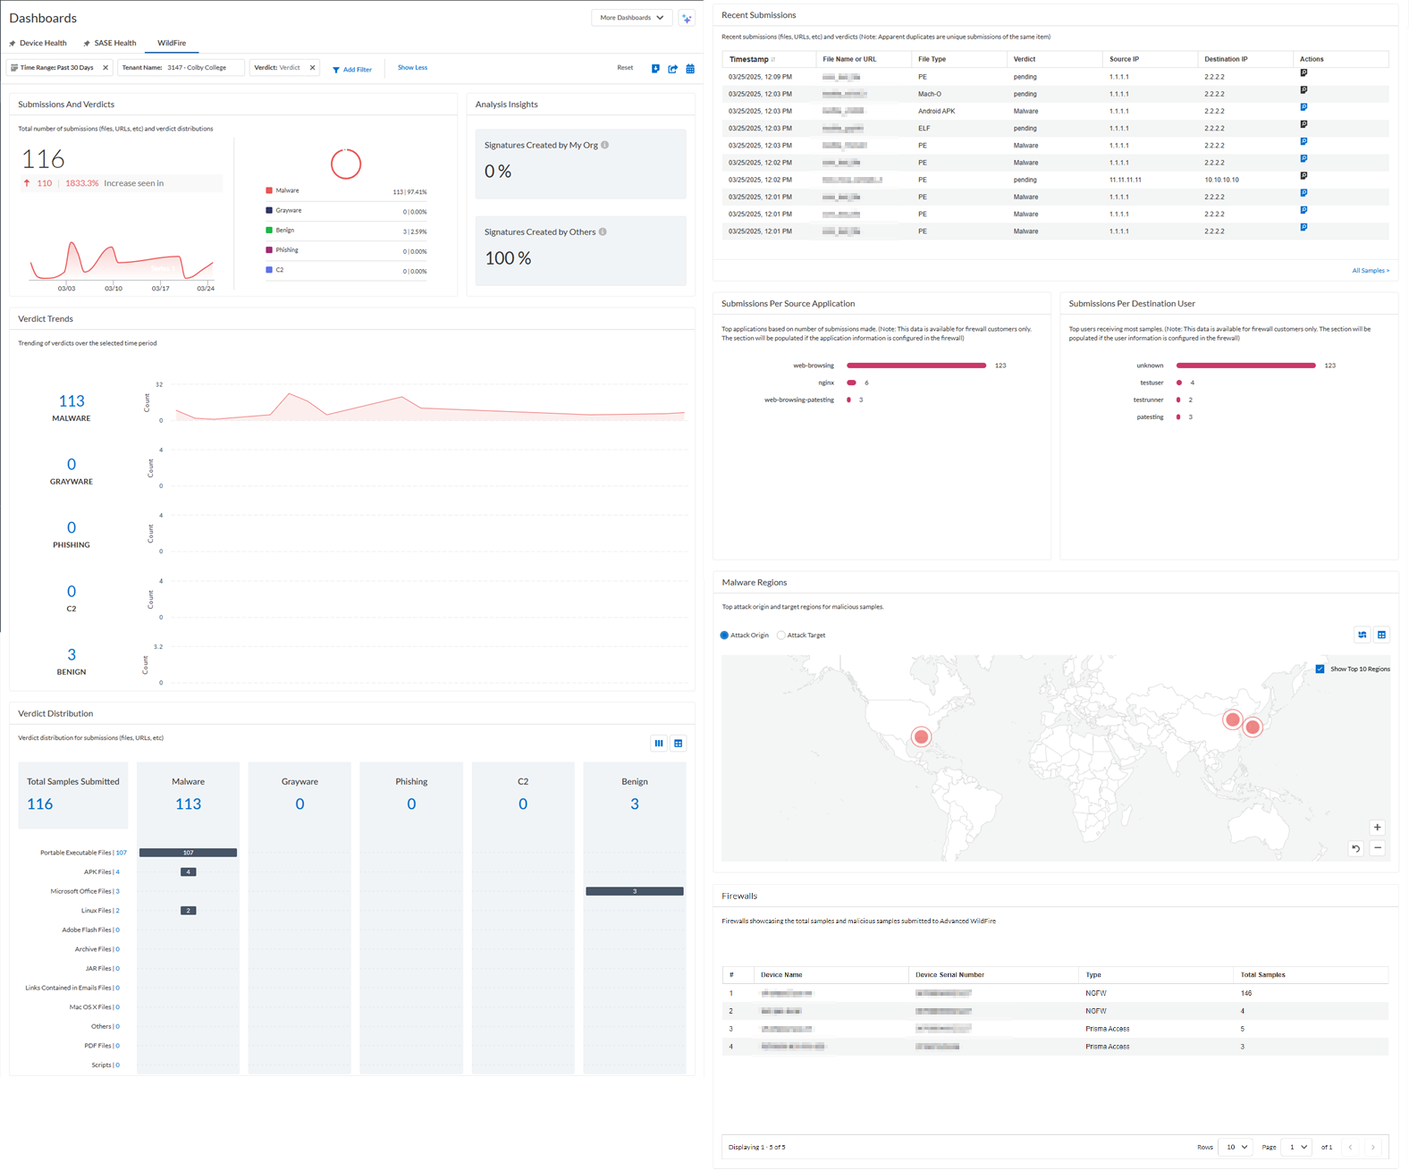Select the WildFire tab
This screenshot has width=1409, height=1170.
pyautogui.click(x=172, y=43)
